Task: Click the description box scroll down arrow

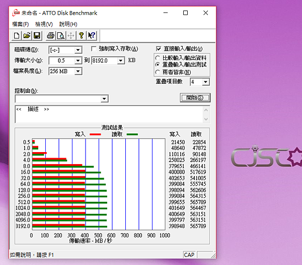Action: tap(206, 119)
